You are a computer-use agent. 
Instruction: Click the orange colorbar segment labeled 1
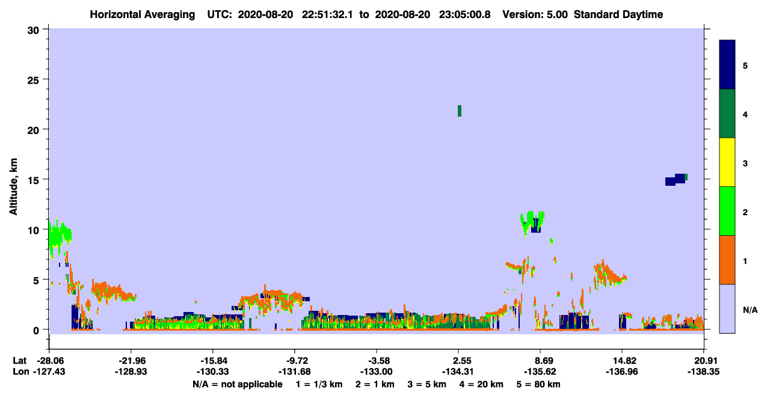coord(727,260)
